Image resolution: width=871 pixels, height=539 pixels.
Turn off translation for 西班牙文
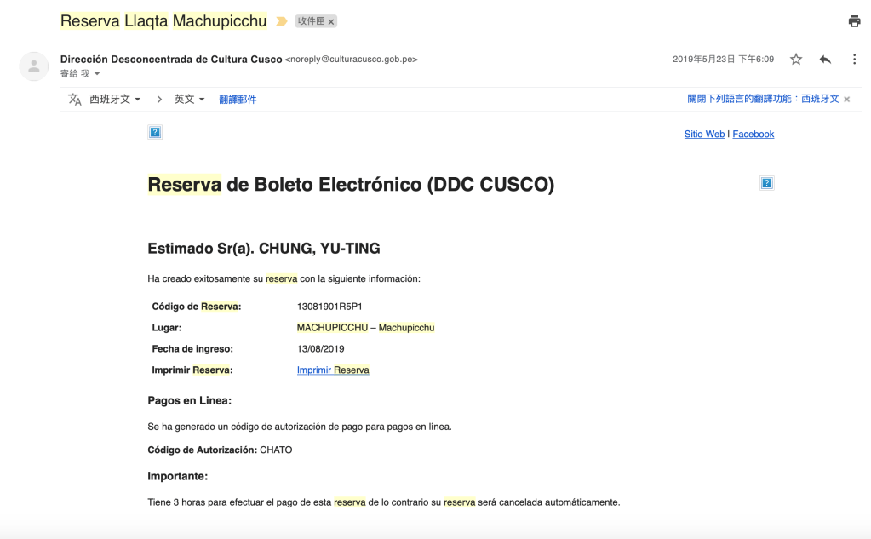pos(763,99)
